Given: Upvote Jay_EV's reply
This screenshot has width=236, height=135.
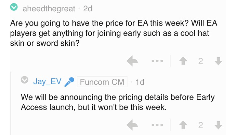Looking at the screenshot, I should (183, 125).
